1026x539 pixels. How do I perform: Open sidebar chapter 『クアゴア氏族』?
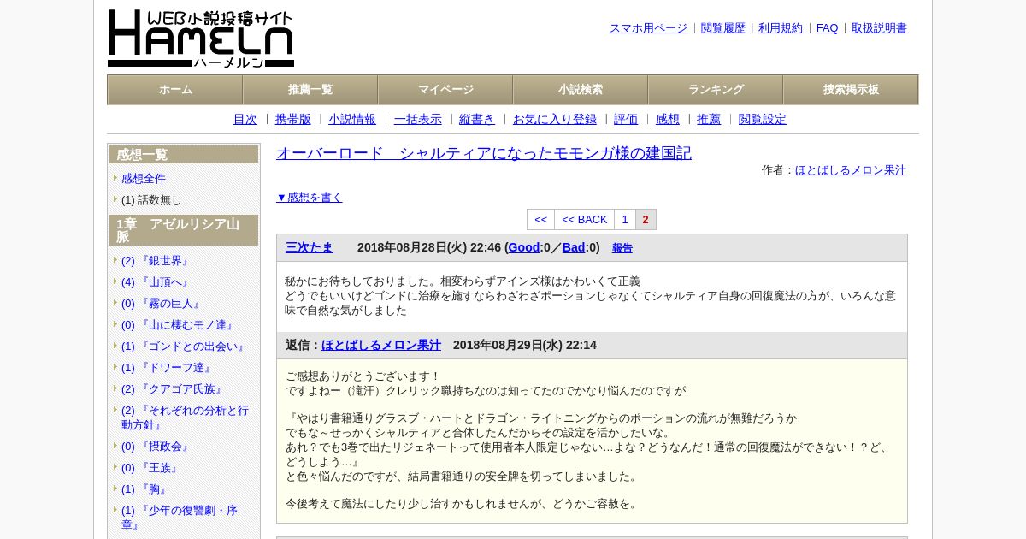pyautogui.click(x=172, y=388)
